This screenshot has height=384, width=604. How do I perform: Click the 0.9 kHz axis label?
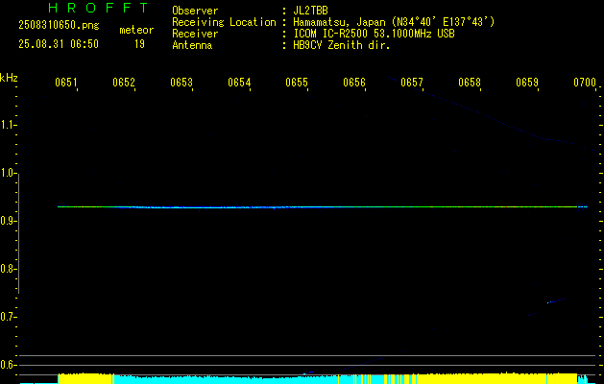coord(8,221)
